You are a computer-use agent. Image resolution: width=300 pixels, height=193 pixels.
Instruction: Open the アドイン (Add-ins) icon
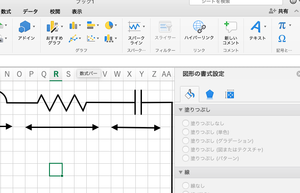pyautogui.click(x=25, y=27)
